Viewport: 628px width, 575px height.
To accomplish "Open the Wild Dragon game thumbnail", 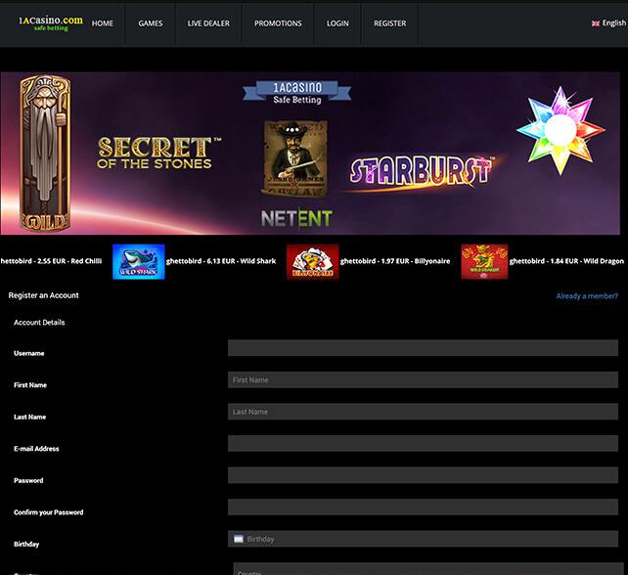I will point(484,261).
